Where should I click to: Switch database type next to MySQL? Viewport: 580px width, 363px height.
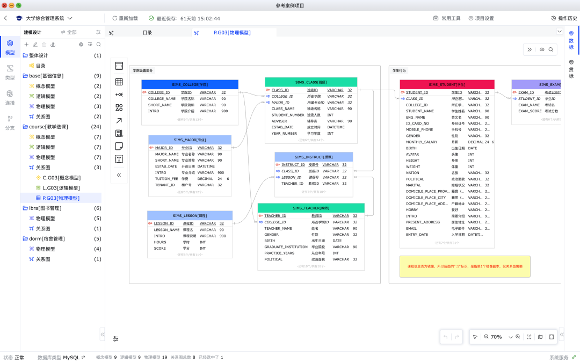coord(83,358)
